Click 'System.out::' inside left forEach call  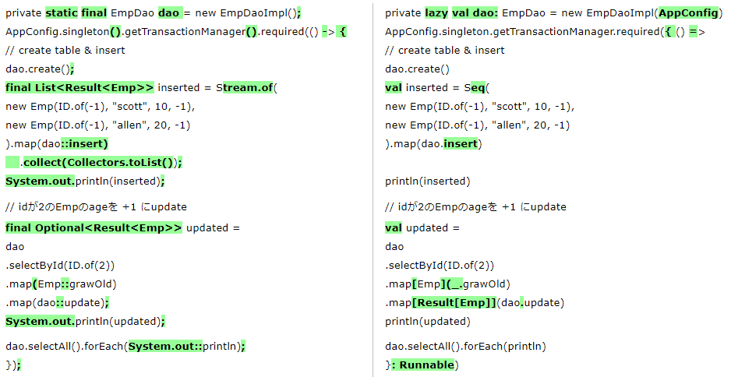165,346
